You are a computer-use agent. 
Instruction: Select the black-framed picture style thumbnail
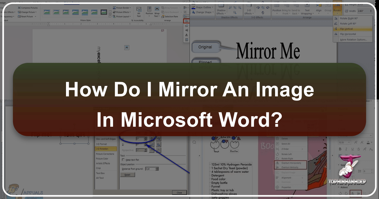click(103, 12)
